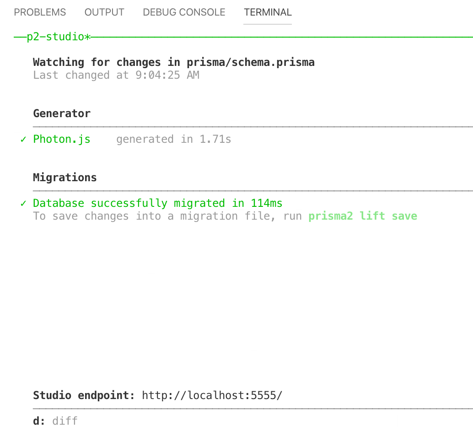473x432 pixels.
Task: Click the d: diff shortcut hint
Action: tap(50, 421)
